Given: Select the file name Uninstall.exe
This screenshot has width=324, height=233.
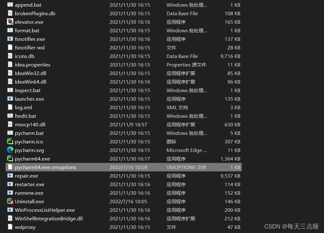Looking at the screenshot, I should point(29,202).
